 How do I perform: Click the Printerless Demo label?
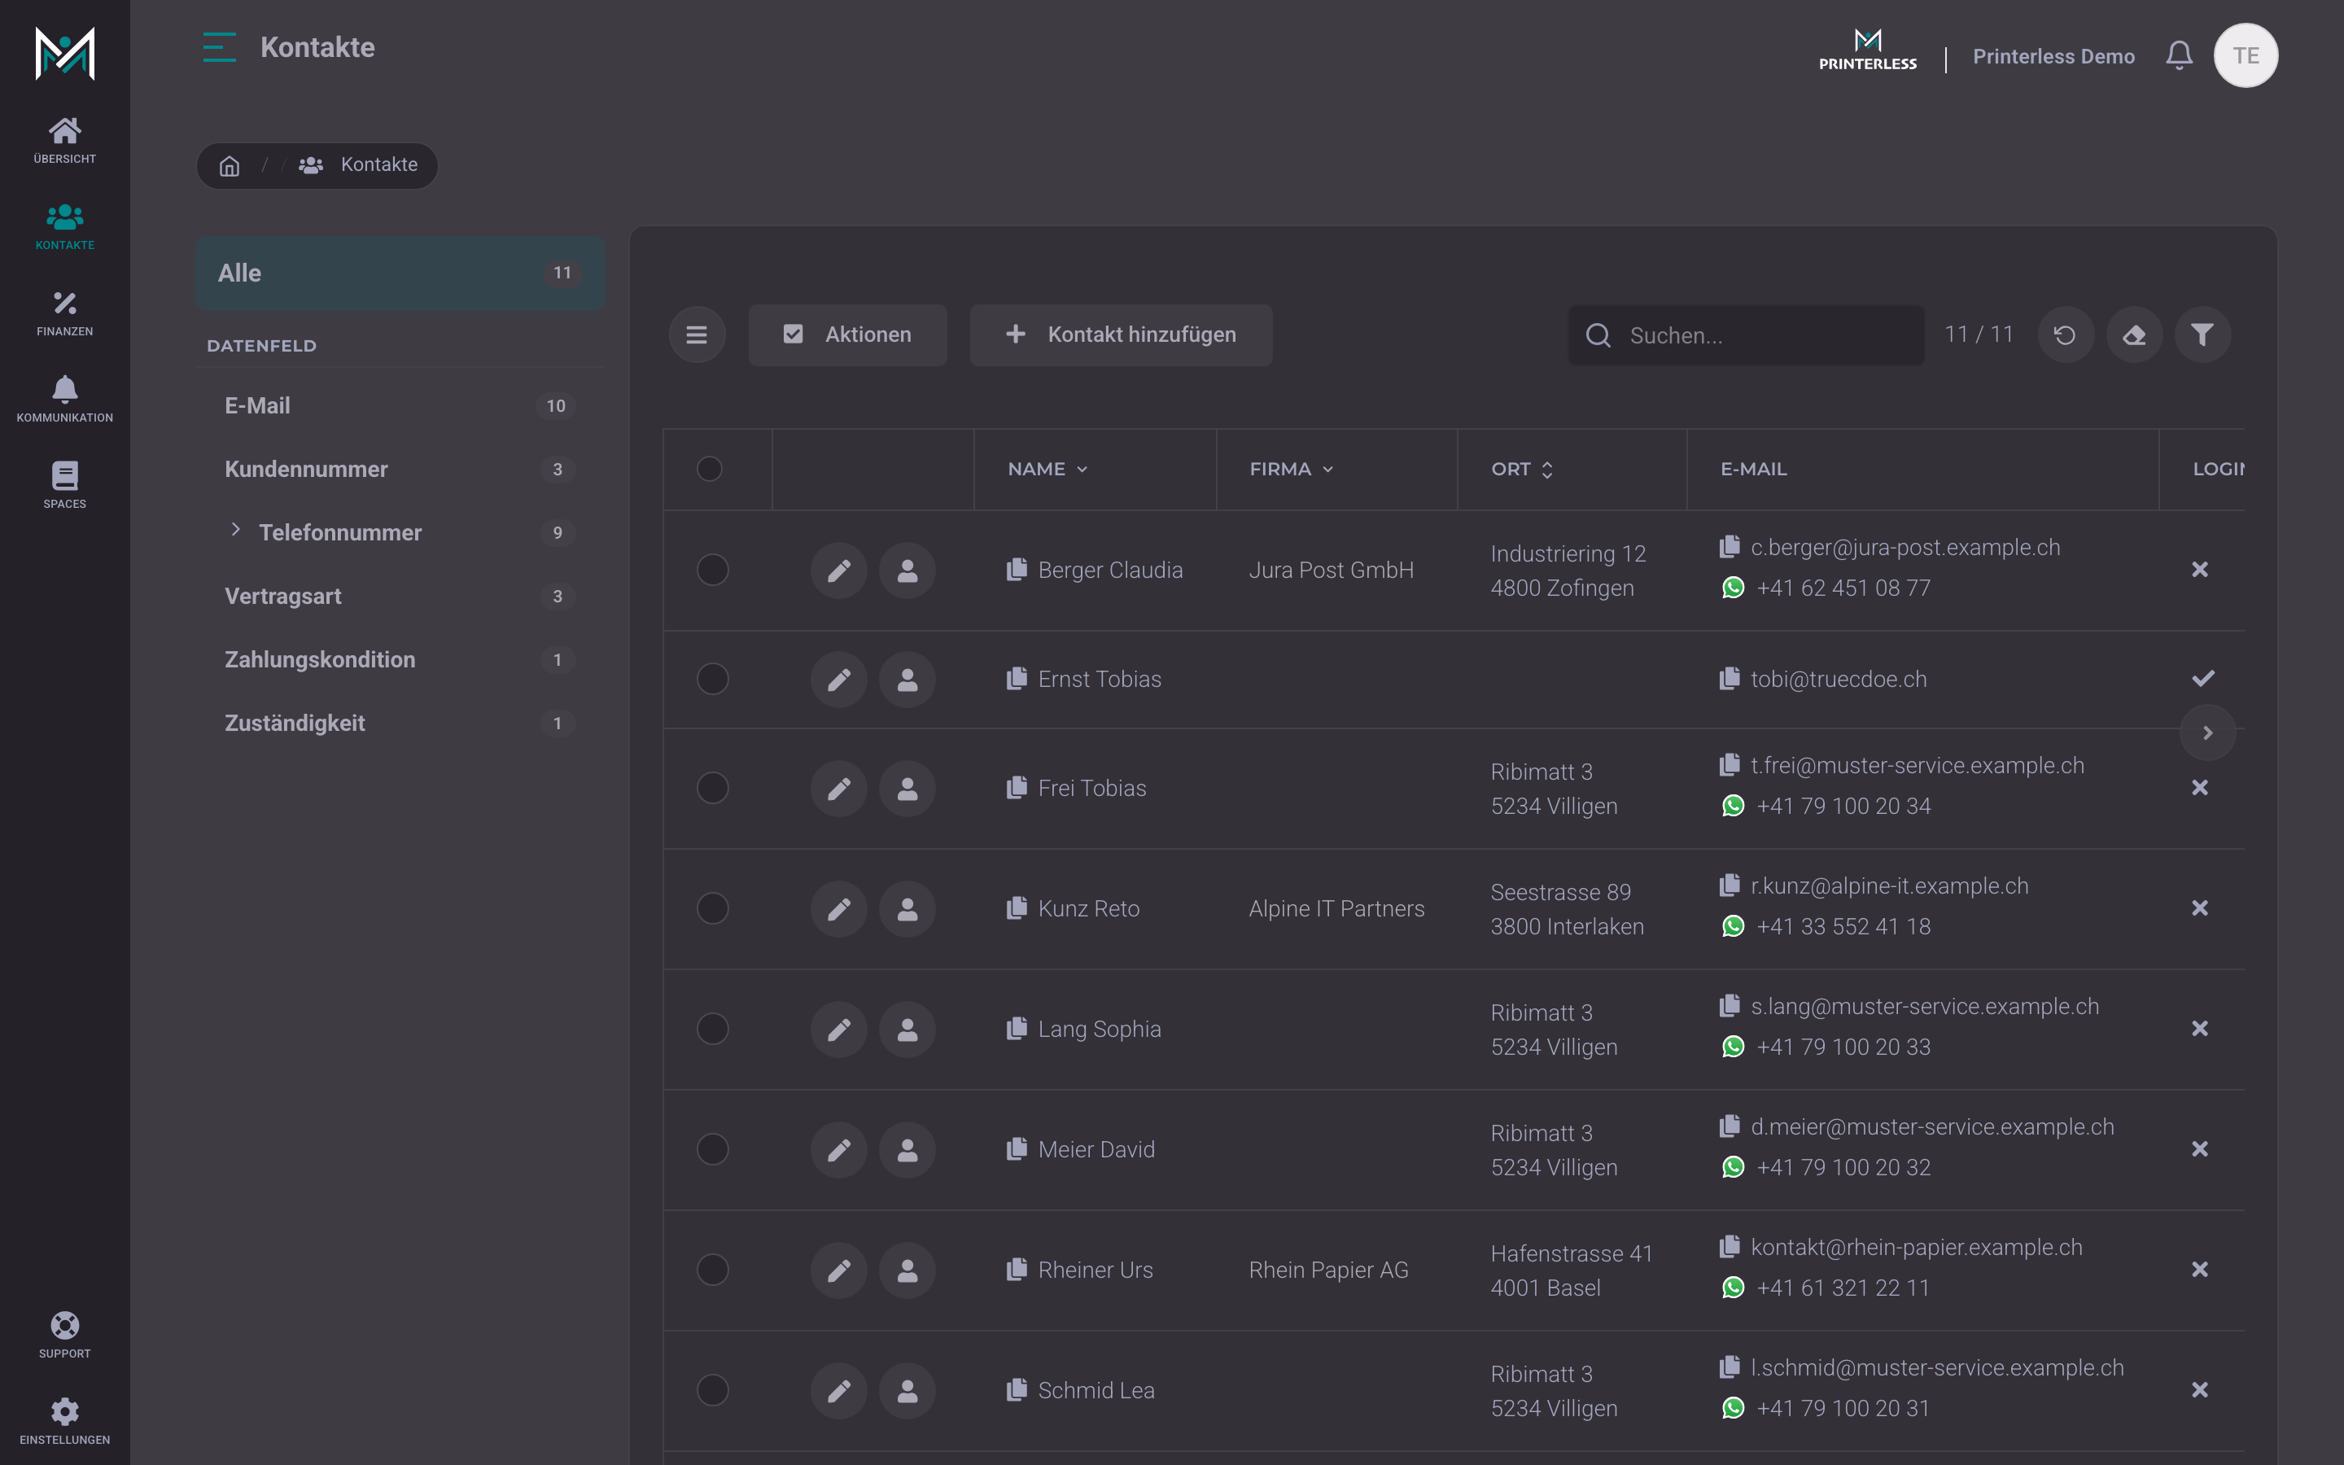[x=2053, y=56]
